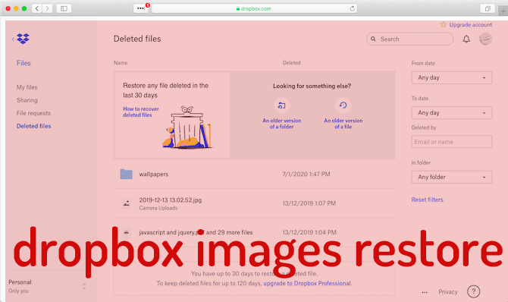Click 'An older version of a folder' text link

point(281,124)
